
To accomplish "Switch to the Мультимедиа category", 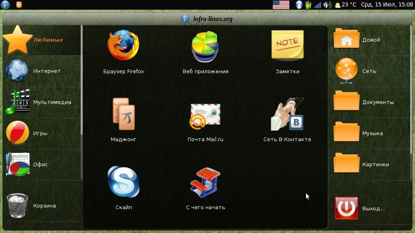I will tap(42, 102).
